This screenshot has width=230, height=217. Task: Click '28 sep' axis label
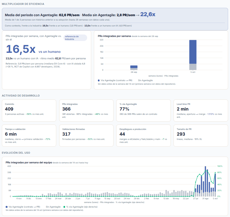coord(134,72)
